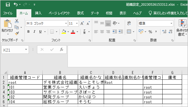Toggle underline formatting
The height and width of the screenshot is (107, 188).
(40, 32)
